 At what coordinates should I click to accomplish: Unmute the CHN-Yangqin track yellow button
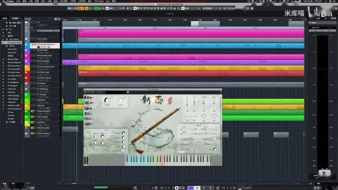32,117
